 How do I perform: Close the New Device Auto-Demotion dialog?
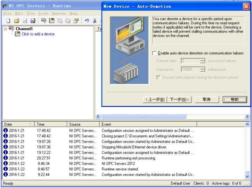(246, 7)
